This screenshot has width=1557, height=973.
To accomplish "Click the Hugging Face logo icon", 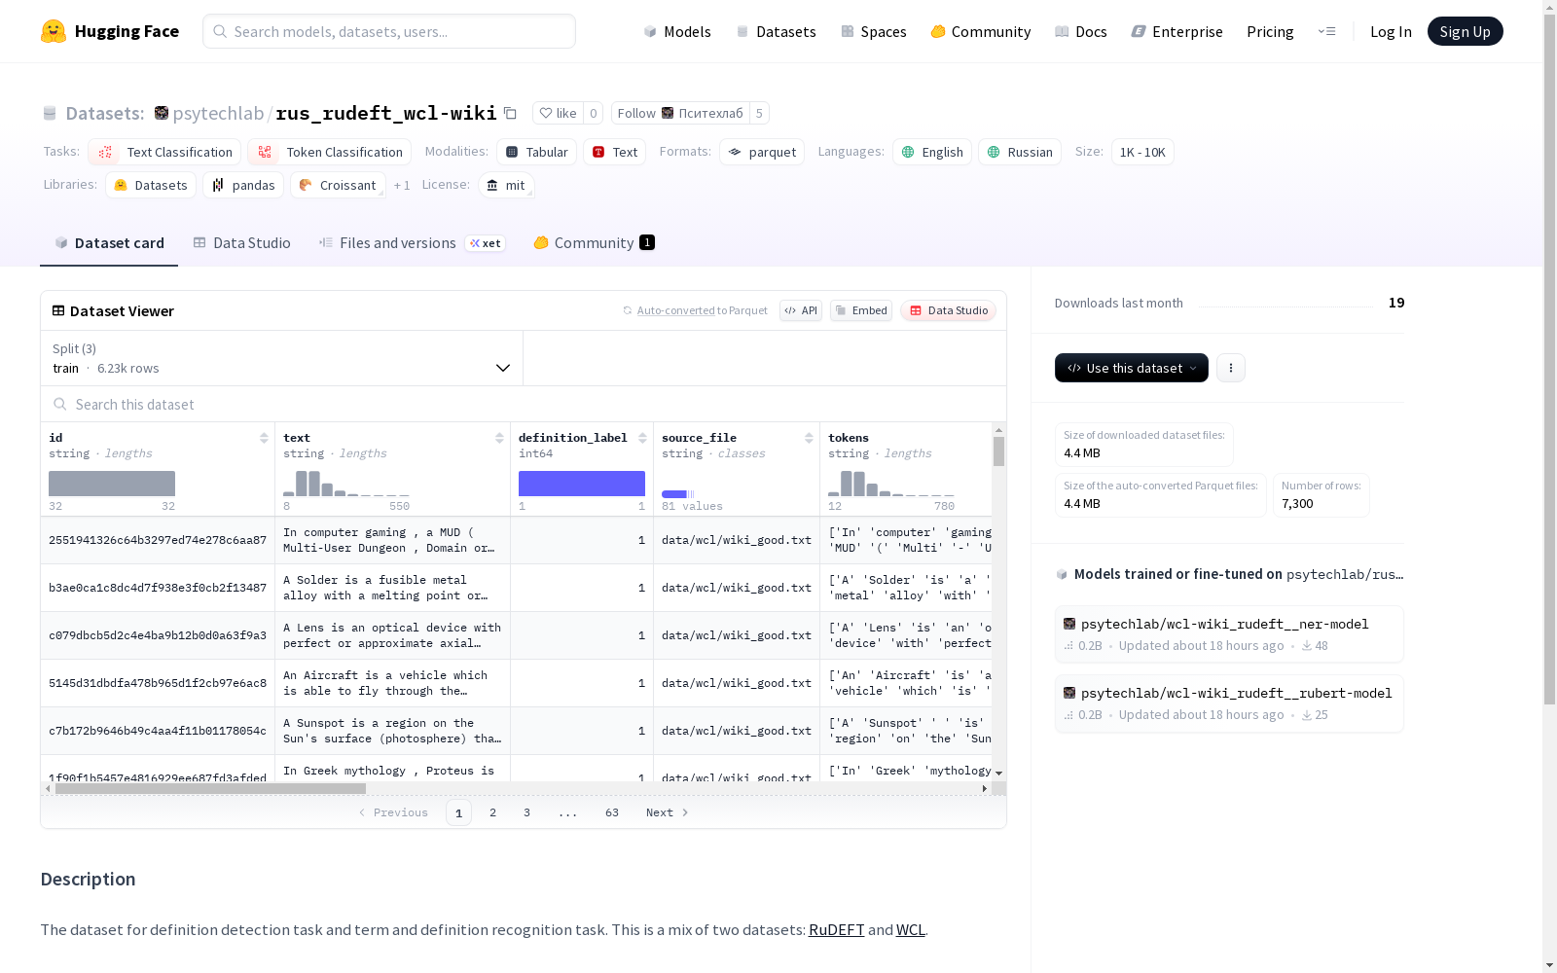I will (x=54, y=31).
